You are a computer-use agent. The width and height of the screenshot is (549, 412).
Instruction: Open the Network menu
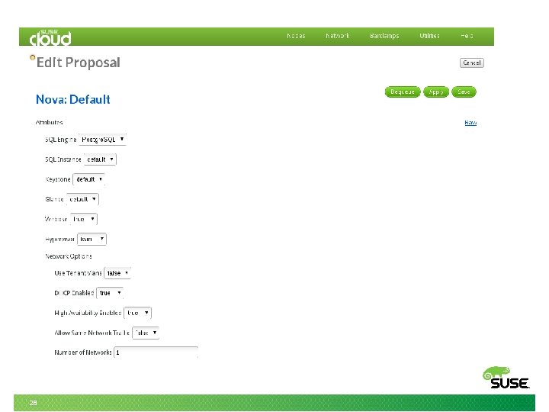click(x=338, y=36)
